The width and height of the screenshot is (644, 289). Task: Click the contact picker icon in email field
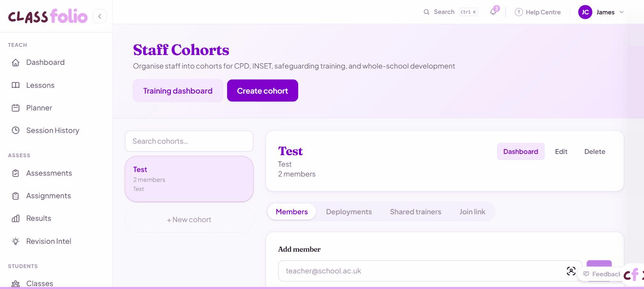(571, 271)
